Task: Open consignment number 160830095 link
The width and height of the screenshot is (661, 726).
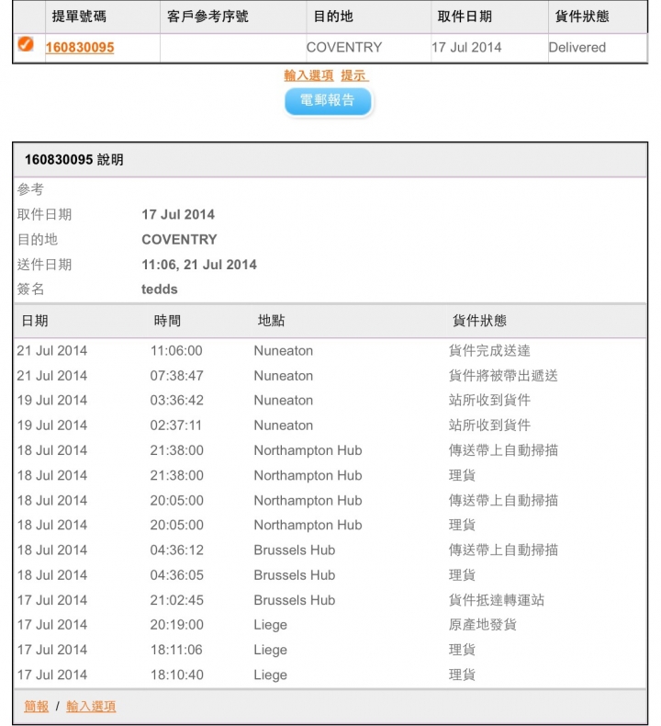Action: (80, 47)
